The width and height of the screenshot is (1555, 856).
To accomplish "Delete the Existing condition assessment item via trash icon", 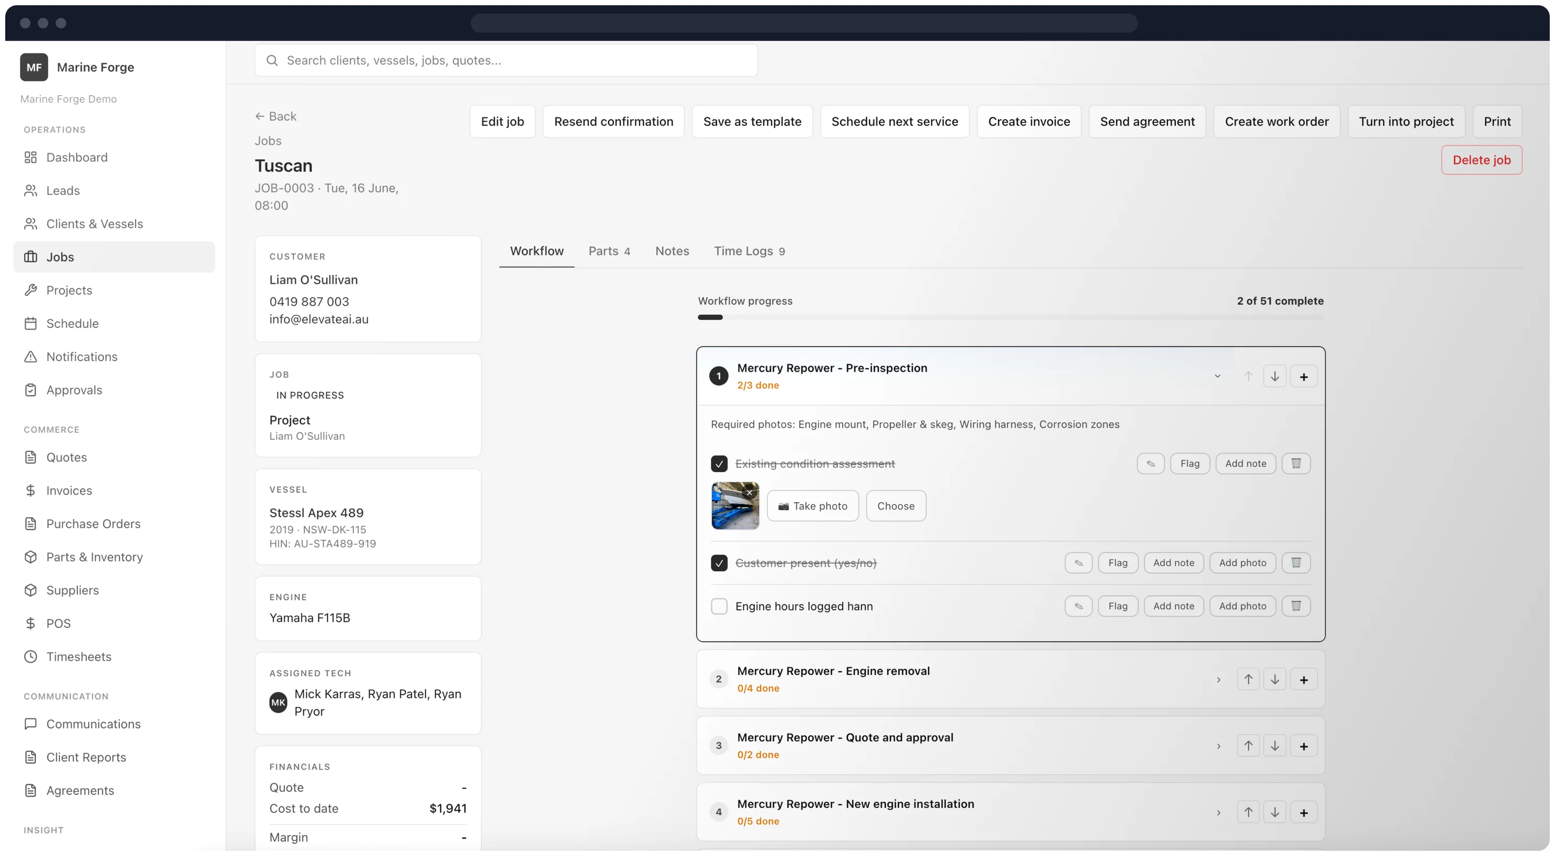I will [1295, 463].
